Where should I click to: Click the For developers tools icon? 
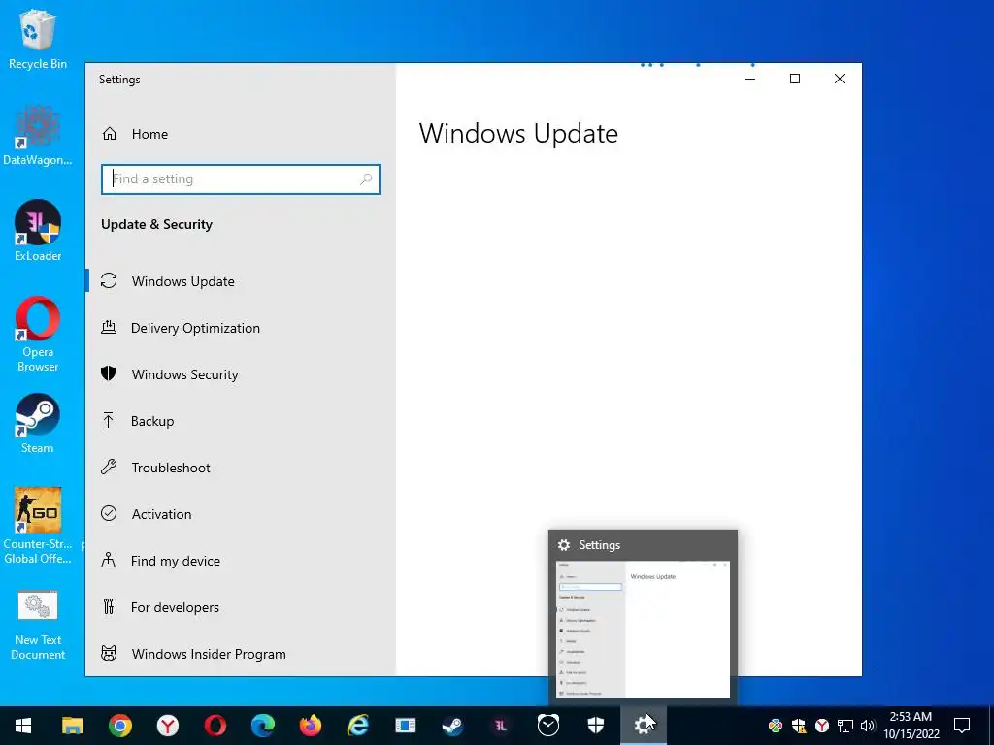109,607
